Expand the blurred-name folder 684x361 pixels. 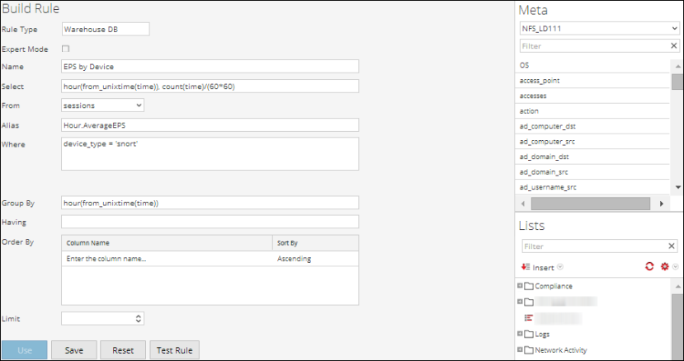[520, 302]
